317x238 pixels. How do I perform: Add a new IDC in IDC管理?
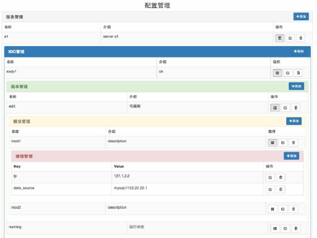298,51
